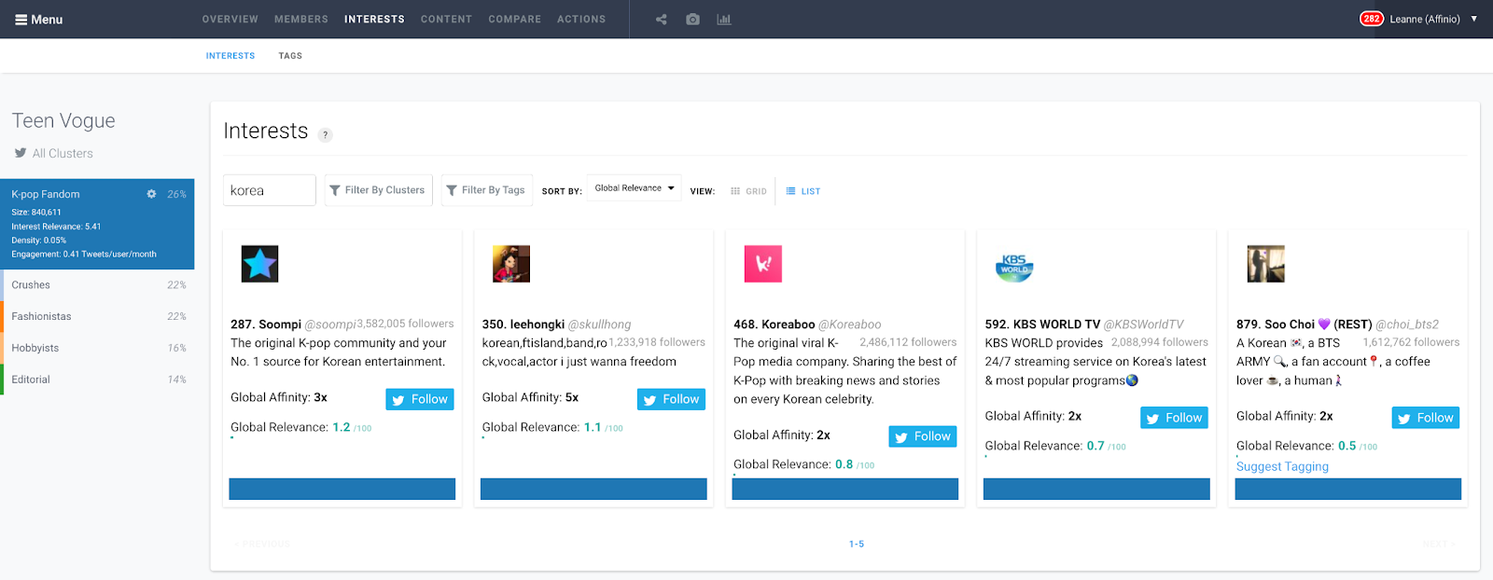Viewport: 1493px width, 580px height.
Task: Select Hobbyists cluster
Action: [97, 348]
